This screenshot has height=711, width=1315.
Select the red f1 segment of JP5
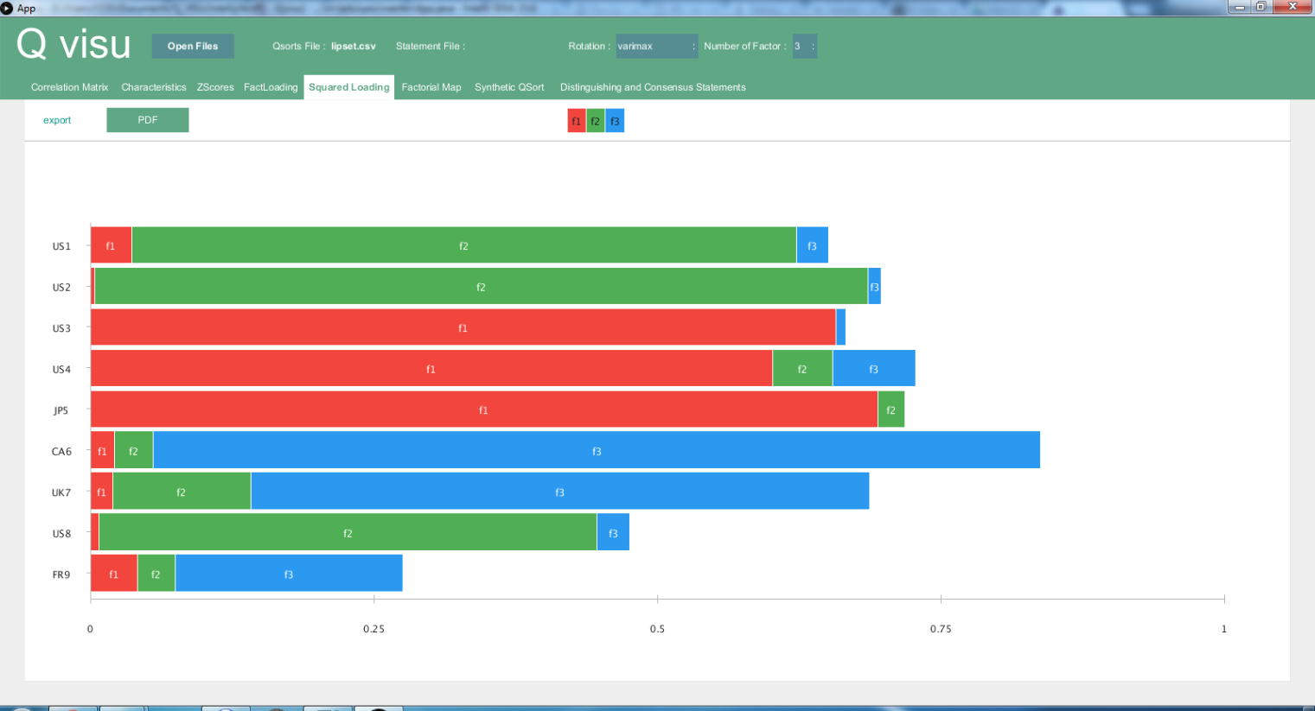pyautogui.click(x=484, y=409)
